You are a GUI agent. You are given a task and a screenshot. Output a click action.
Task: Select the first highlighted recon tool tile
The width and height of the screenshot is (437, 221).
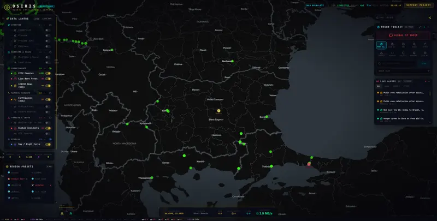381,45
